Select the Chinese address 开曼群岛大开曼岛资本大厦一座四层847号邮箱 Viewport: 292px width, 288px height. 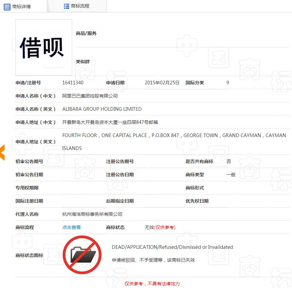[110, 122]
